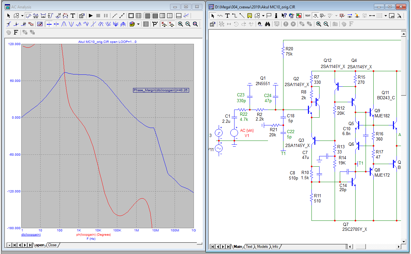Click the Phase_Margin=40.26 tag on plot
The width and height of the screenshot is (411, 254).
[161, 90]
